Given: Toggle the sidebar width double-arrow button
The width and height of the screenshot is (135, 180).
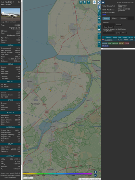Looking at the screenshot, I should point(103,2).
